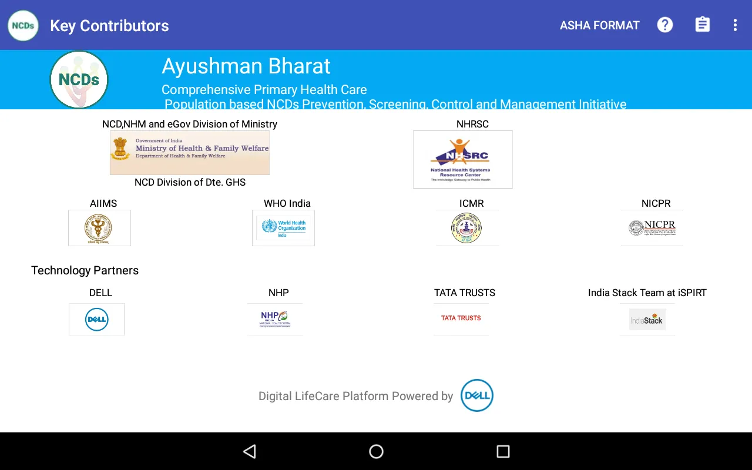Click the India Stack Team logo

[x=647, y=319]
